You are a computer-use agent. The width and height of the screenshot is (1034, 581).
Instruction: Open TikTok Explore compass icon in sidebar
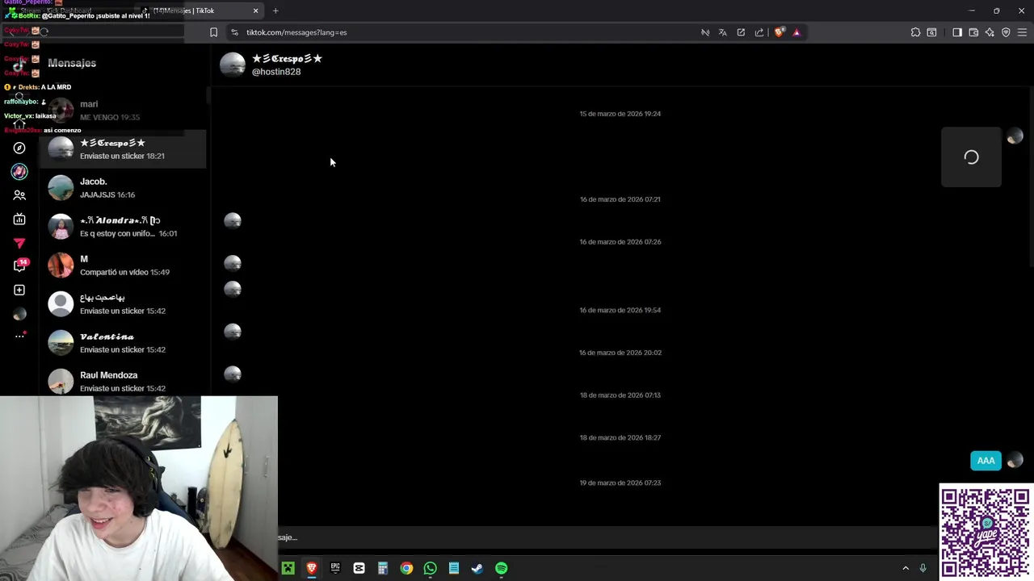[19, 148]
